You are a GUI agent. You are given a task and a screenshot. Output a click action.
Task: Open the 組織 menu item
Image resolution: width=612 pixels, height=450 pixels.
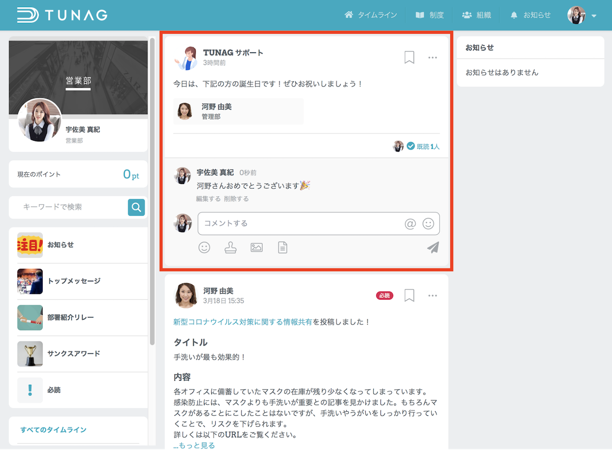point(476,15)
